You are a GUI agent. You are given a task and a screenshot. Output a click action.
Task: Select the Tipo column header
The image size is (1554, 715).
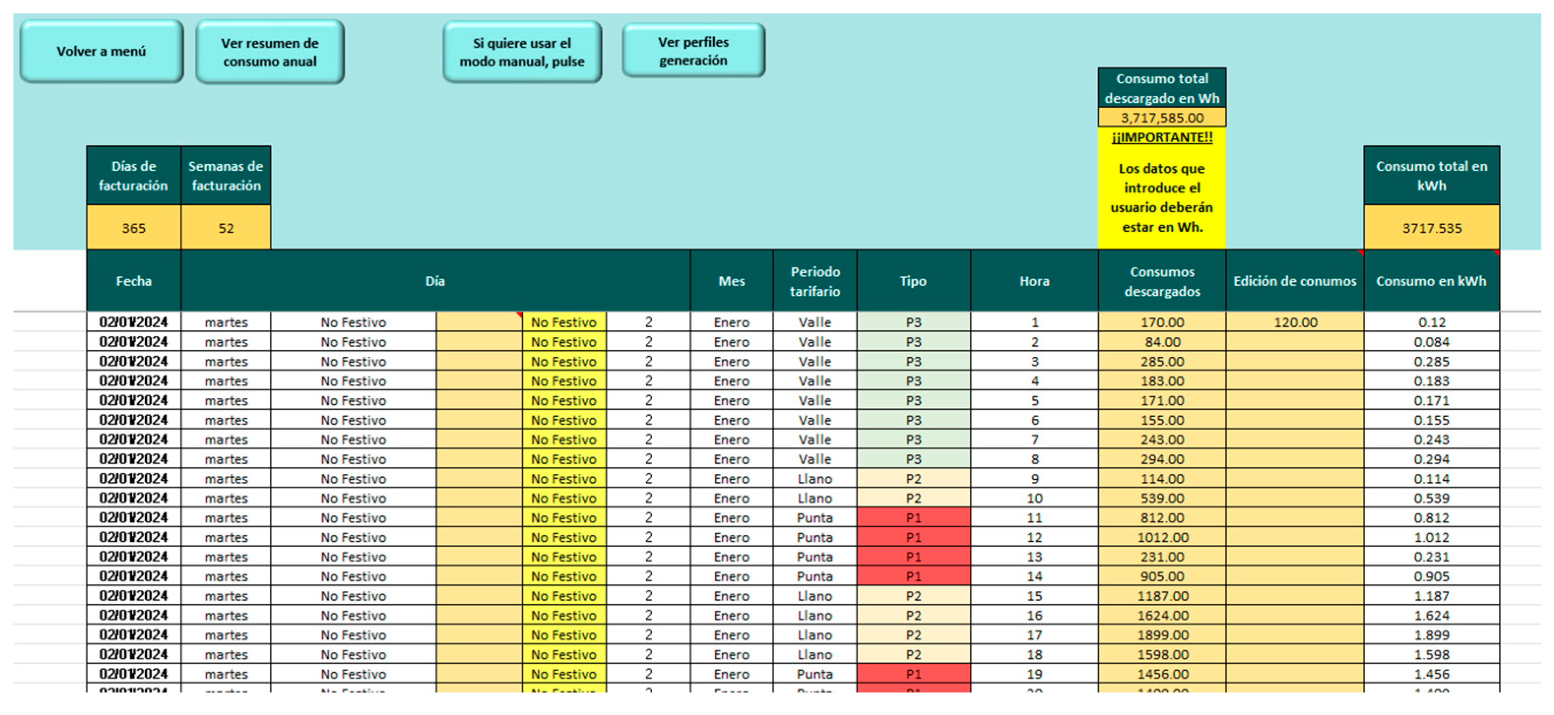coord(913,281)
